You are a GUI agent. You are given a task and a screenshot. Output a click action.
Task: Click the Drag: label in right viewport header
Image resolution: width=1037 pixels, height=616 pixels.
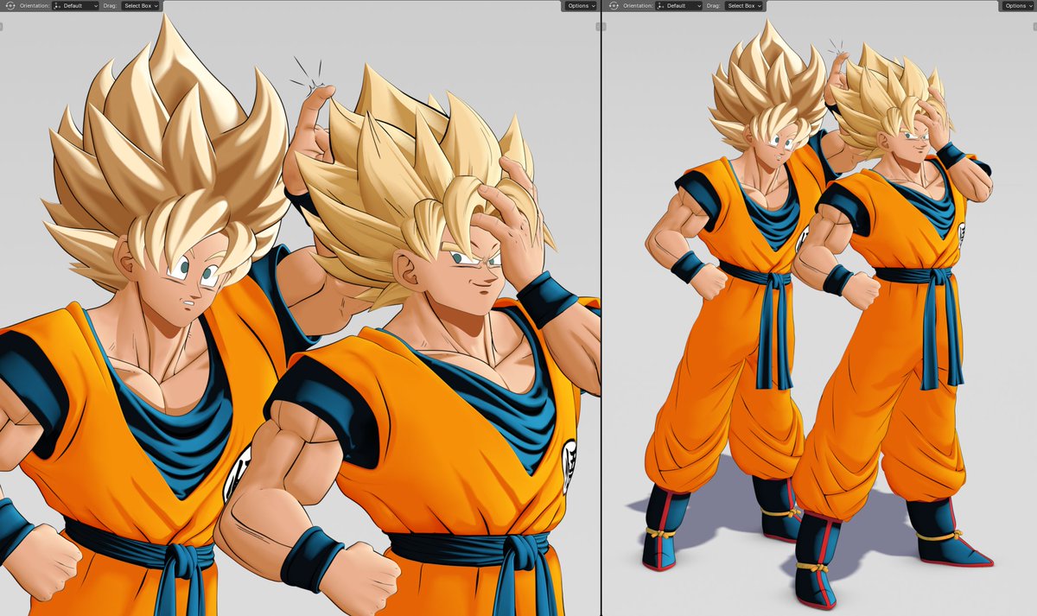point(713,5)
